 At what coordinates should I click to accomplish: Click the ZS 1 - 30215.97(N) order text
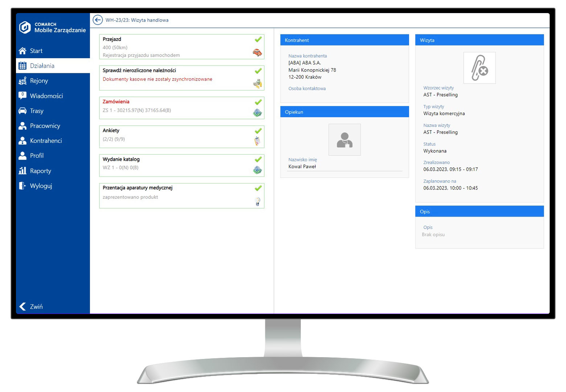pyautogui.click(x=137, y=110)
